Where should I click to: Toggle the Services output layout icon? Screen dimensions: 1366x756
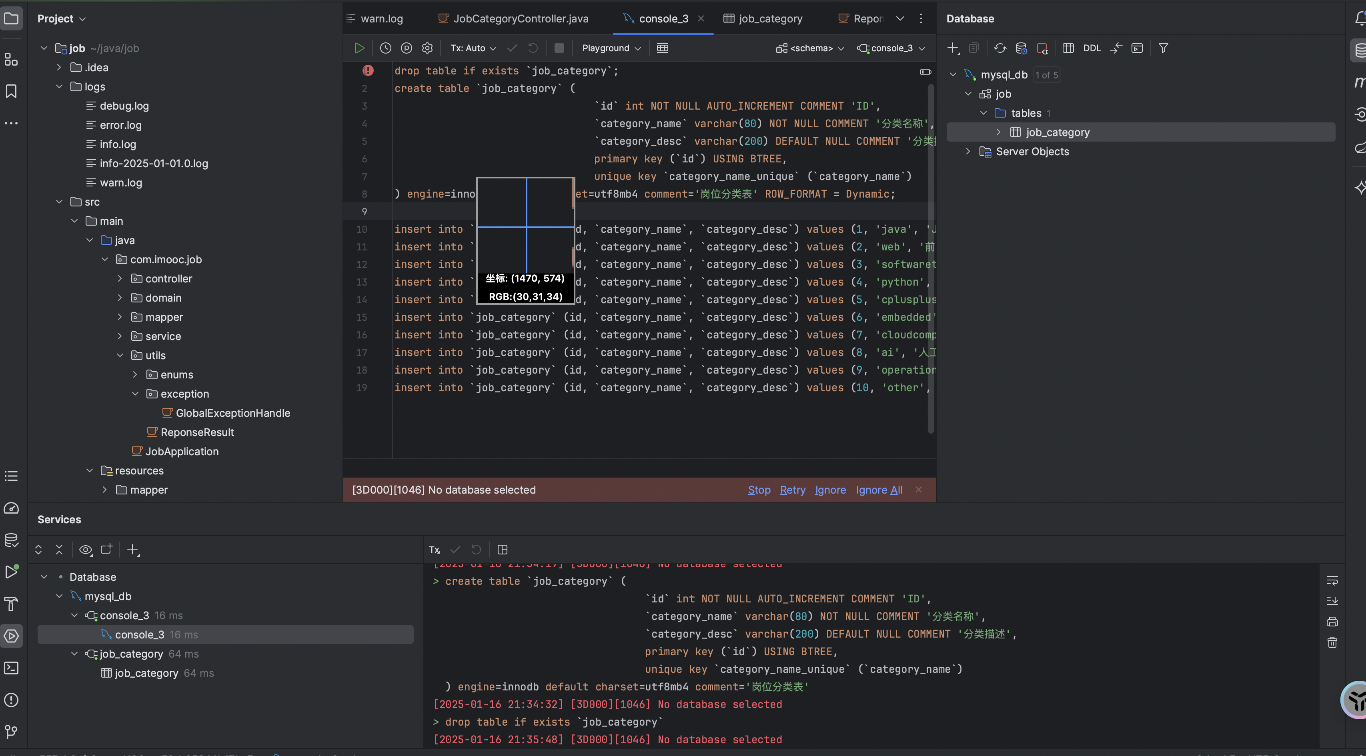pyautogui.click(x=503, y=549)
